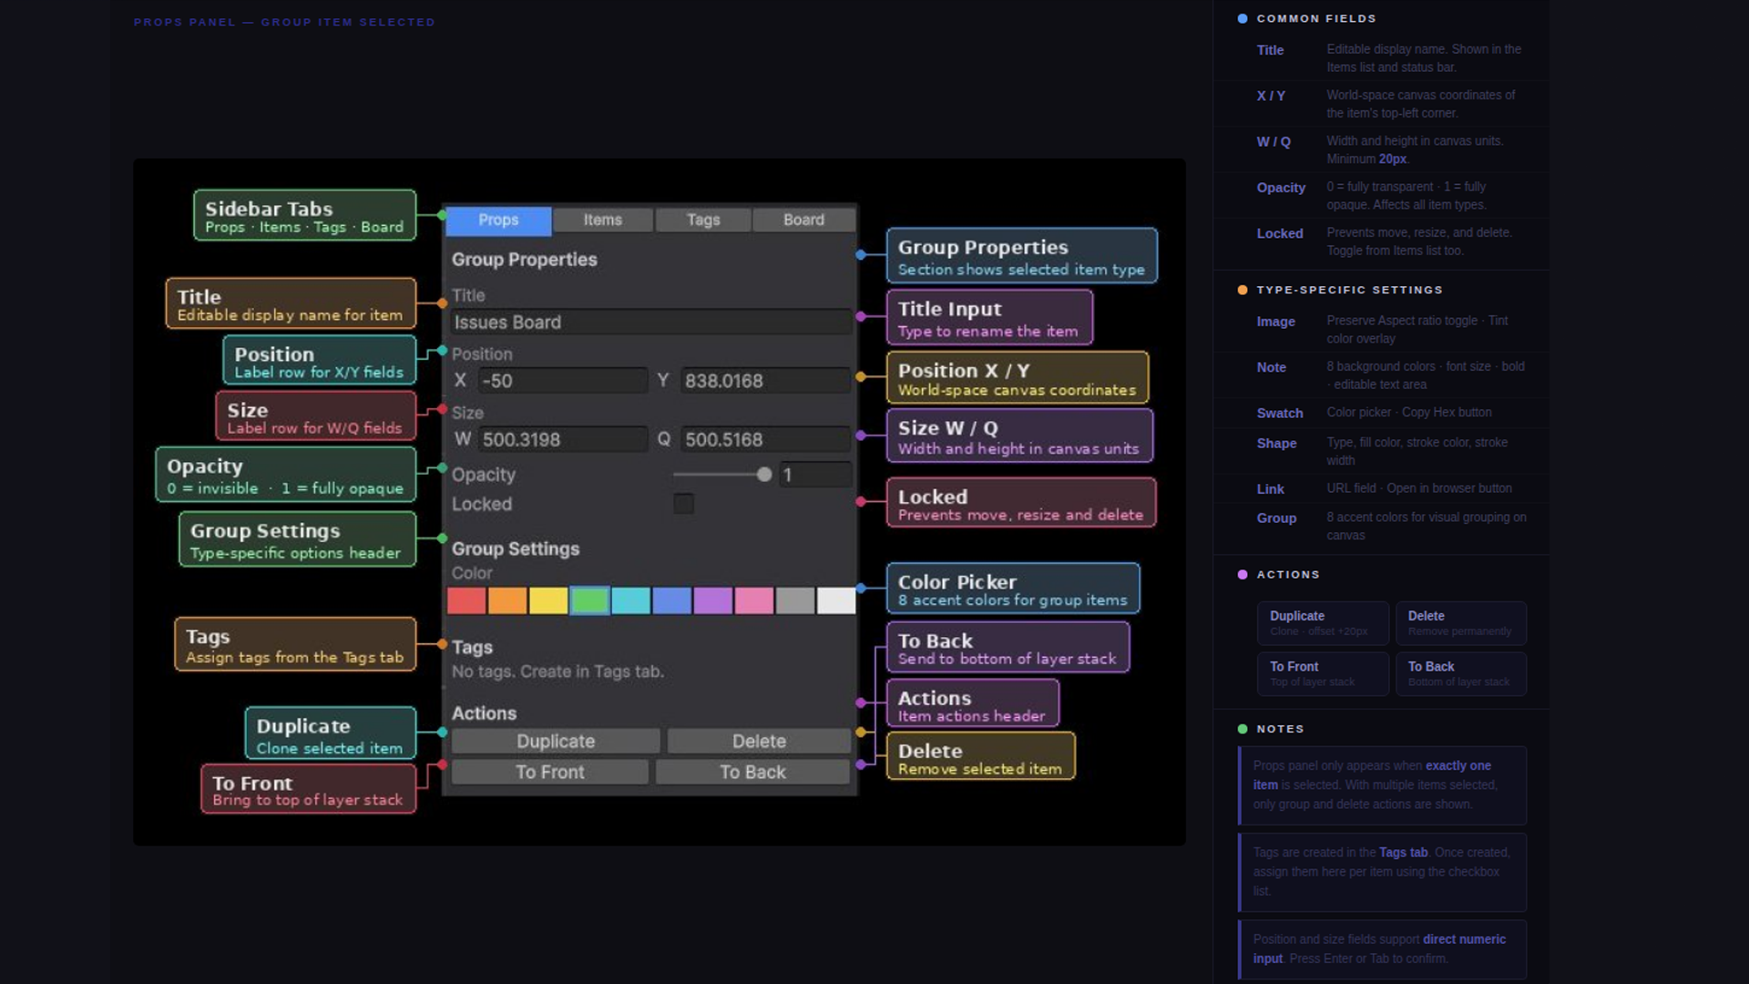Choose the green color swatch
The width and height of the screenshot is (1749, 984).
coord(589,600)
